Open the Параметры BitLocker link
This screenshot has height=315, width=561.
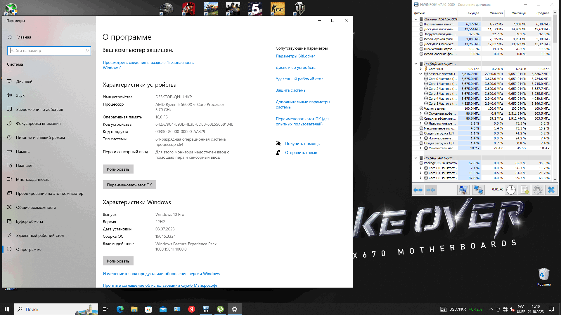point(295,56)
